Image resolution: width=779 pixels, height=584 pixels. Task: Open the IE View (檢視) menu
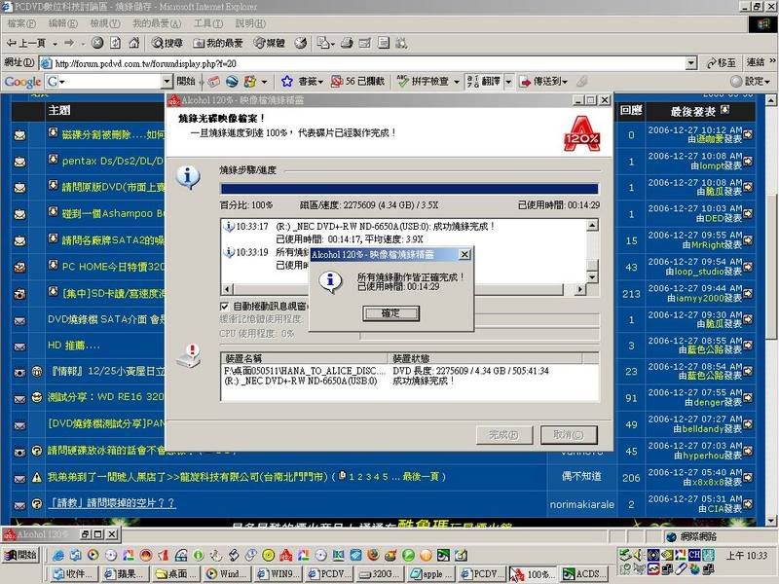point(105,22)
